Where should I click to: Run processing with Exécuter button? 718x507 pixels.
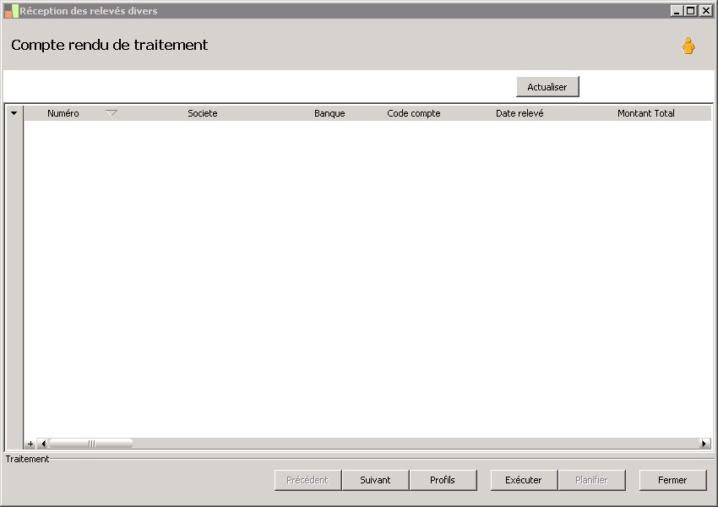click(524, 480)
